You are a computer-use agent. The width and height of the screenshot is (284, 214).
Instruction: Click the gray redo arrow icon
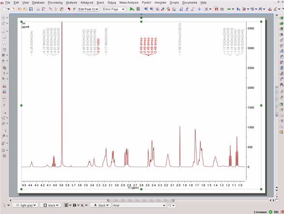click(74, 9)
